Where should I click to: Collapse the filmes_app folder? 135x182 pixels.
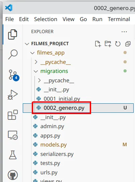coord(32,53)
